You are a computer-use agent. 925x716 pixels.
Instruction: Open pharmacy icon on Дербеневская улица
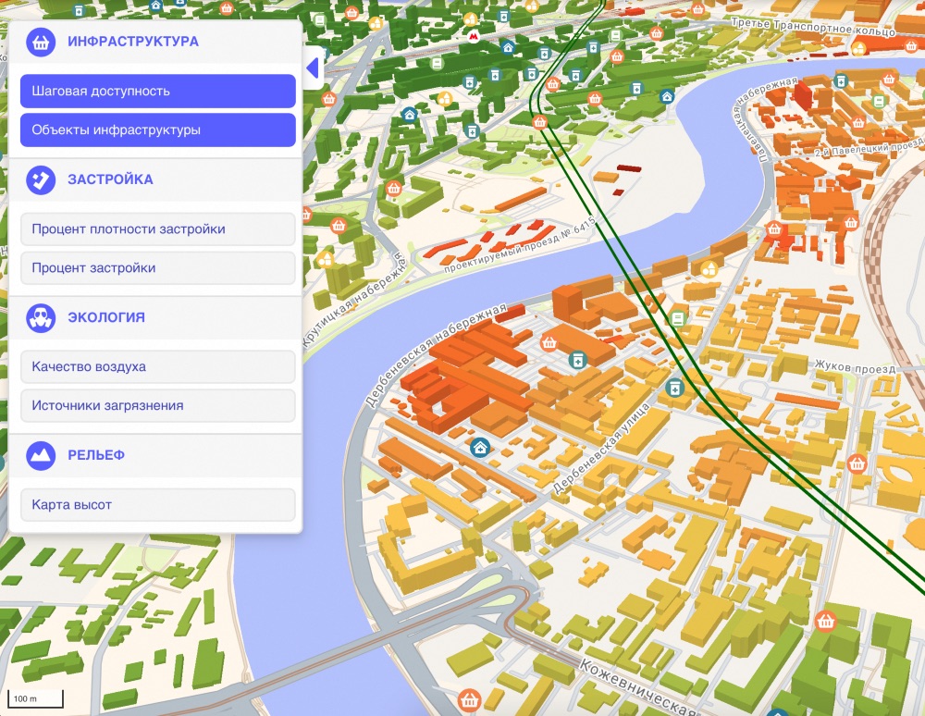[x=674, y=389]
